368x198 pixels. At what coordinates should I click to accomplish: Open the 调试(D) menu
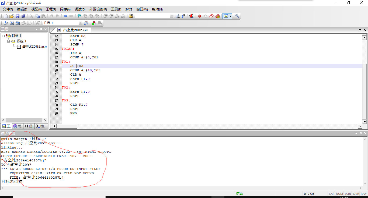pyautogui.click(x=80, y=9)
